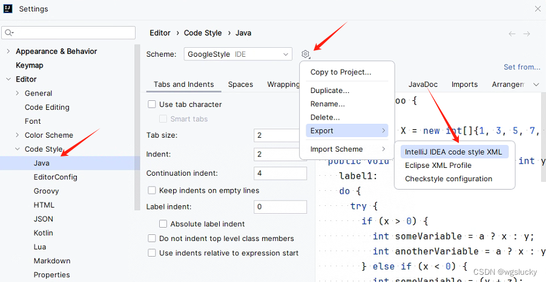Select Rename in scheme menu
This screenshot has height=282, width=546.
(347, 104)
